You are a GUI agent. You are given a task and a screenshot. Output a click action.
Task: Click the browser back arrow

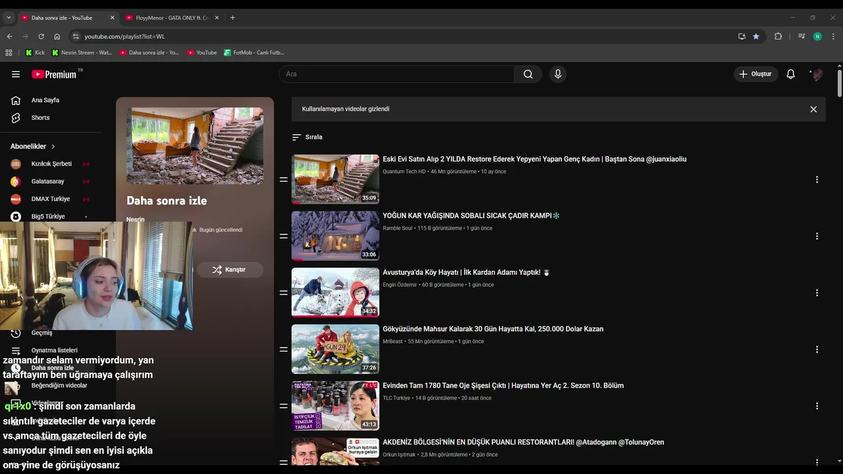coord(9,37)
